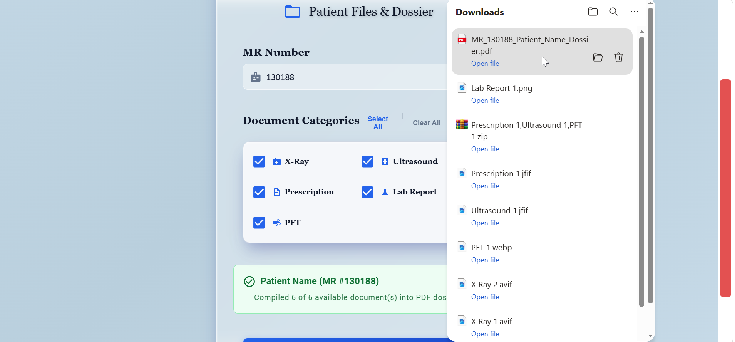This screenshot has height=342, width=735.
Task: Open file link under PFT 1.webp
Action: 485,260
